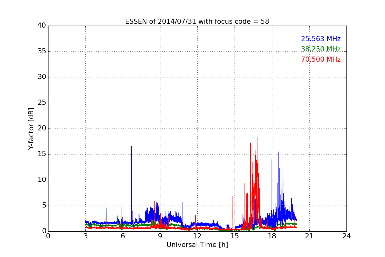Click the y-axis tick label 35
The image size is (385, 257).
pyautogui.click(x=42, y=51)
